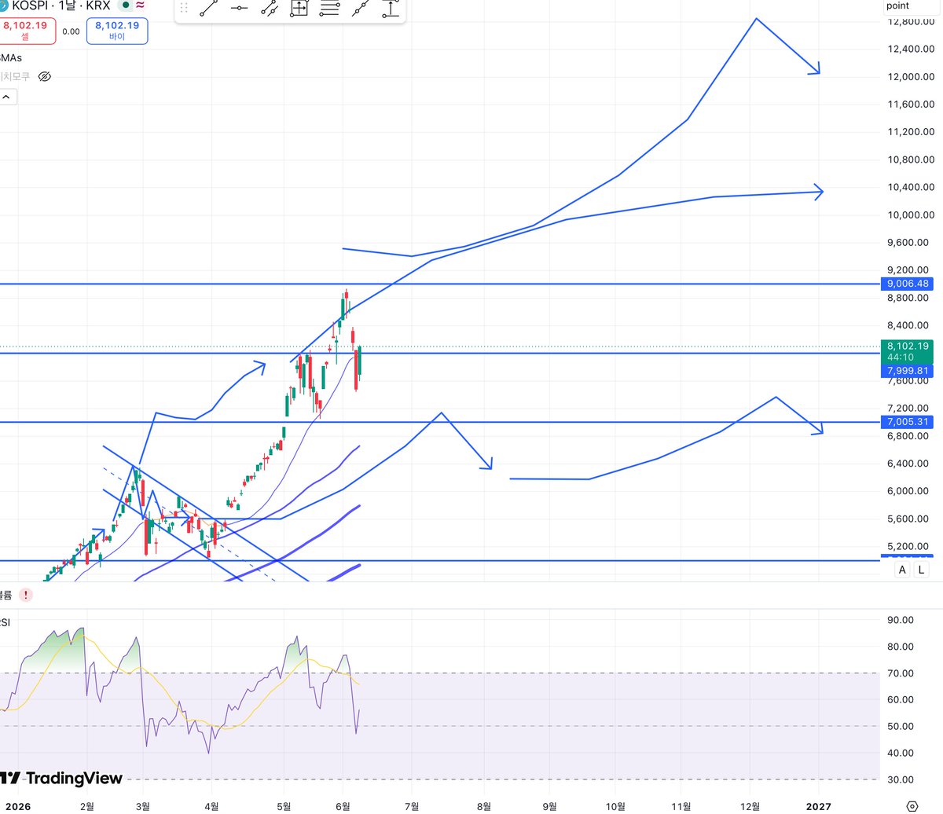Viewport: 943px width, 814px height.
Task: Click the 9월 time axis label
Action: coord(549,806)
